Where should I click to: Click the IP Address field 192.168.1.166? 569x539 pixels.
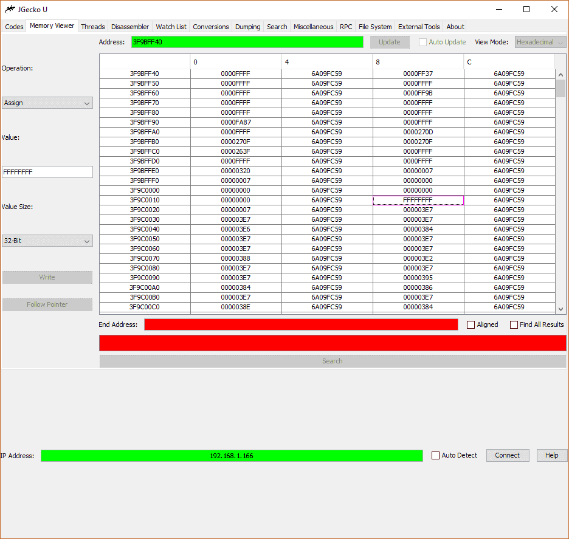click(232, 456)
